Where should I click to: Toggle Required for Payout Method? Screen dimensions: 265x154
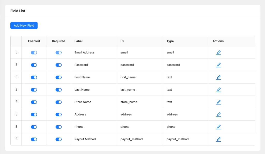[x=58, y=139]
